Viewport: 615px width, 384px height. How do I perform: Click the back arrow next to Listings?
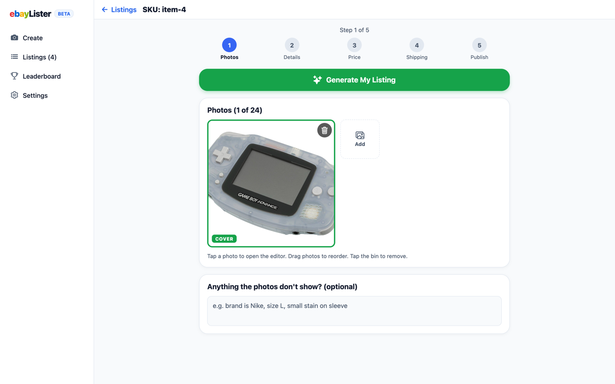(105, 10)
